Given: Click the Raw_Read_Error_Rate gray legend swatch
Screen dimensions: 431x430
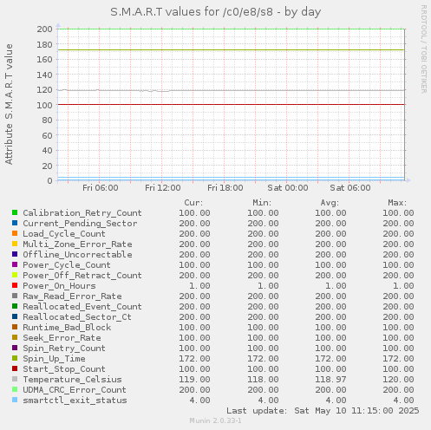Looking at the screenshot, I should tap(15, 296).
